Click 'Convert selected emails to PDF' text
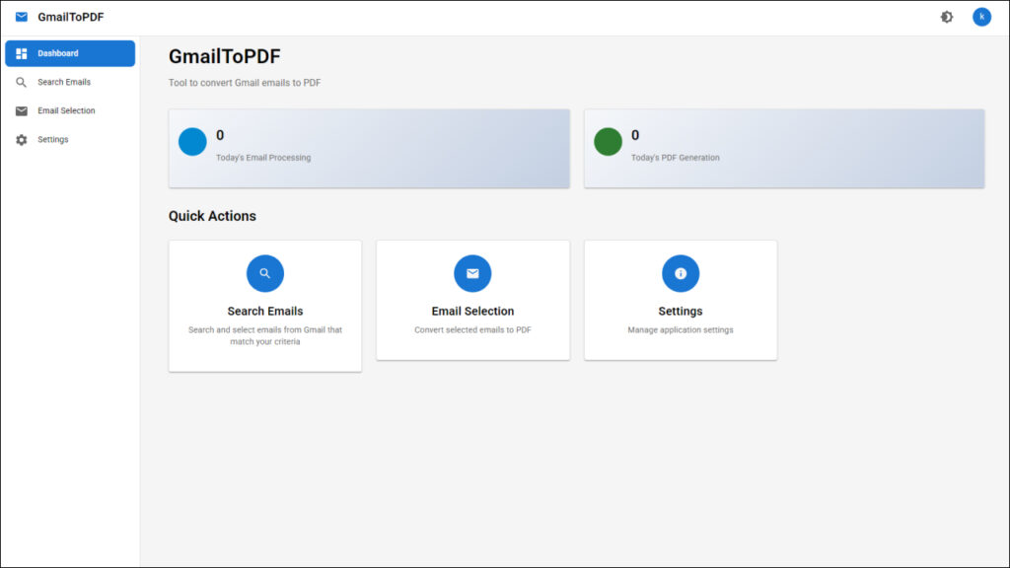 pos(472,329)
